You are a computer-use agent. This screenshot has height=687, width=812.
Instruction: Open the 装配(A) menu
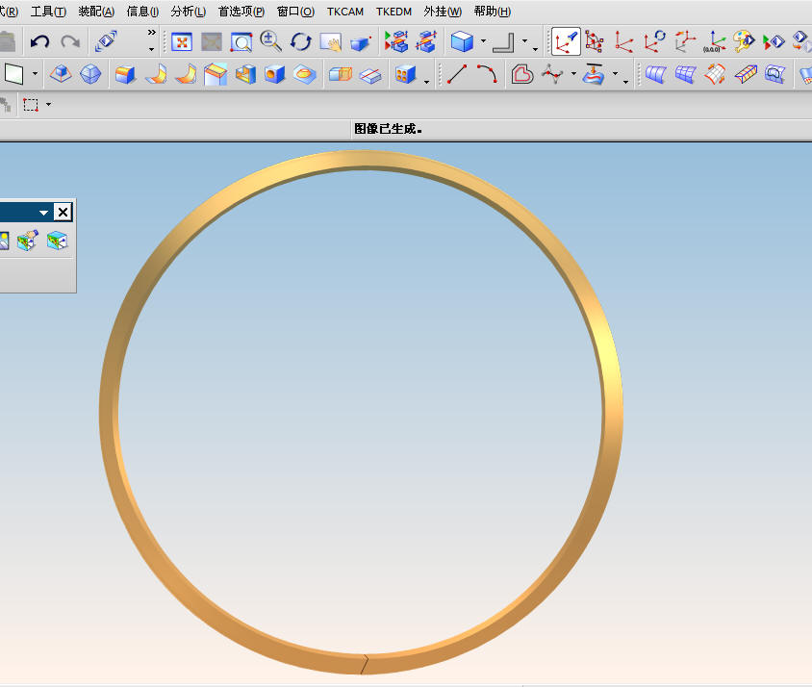96,12
